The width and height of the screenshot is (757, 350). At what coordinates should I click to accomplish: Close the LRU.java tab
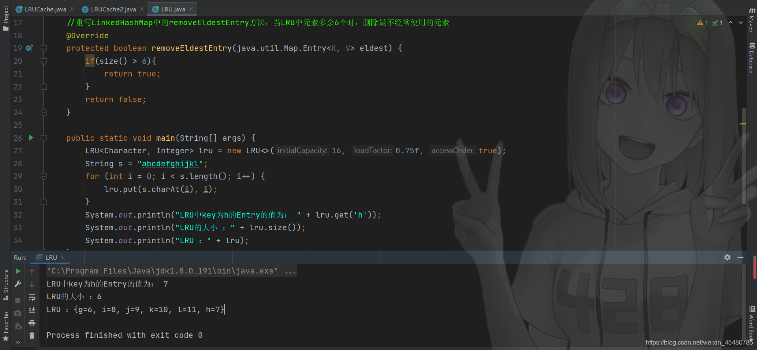click(191, 9)
